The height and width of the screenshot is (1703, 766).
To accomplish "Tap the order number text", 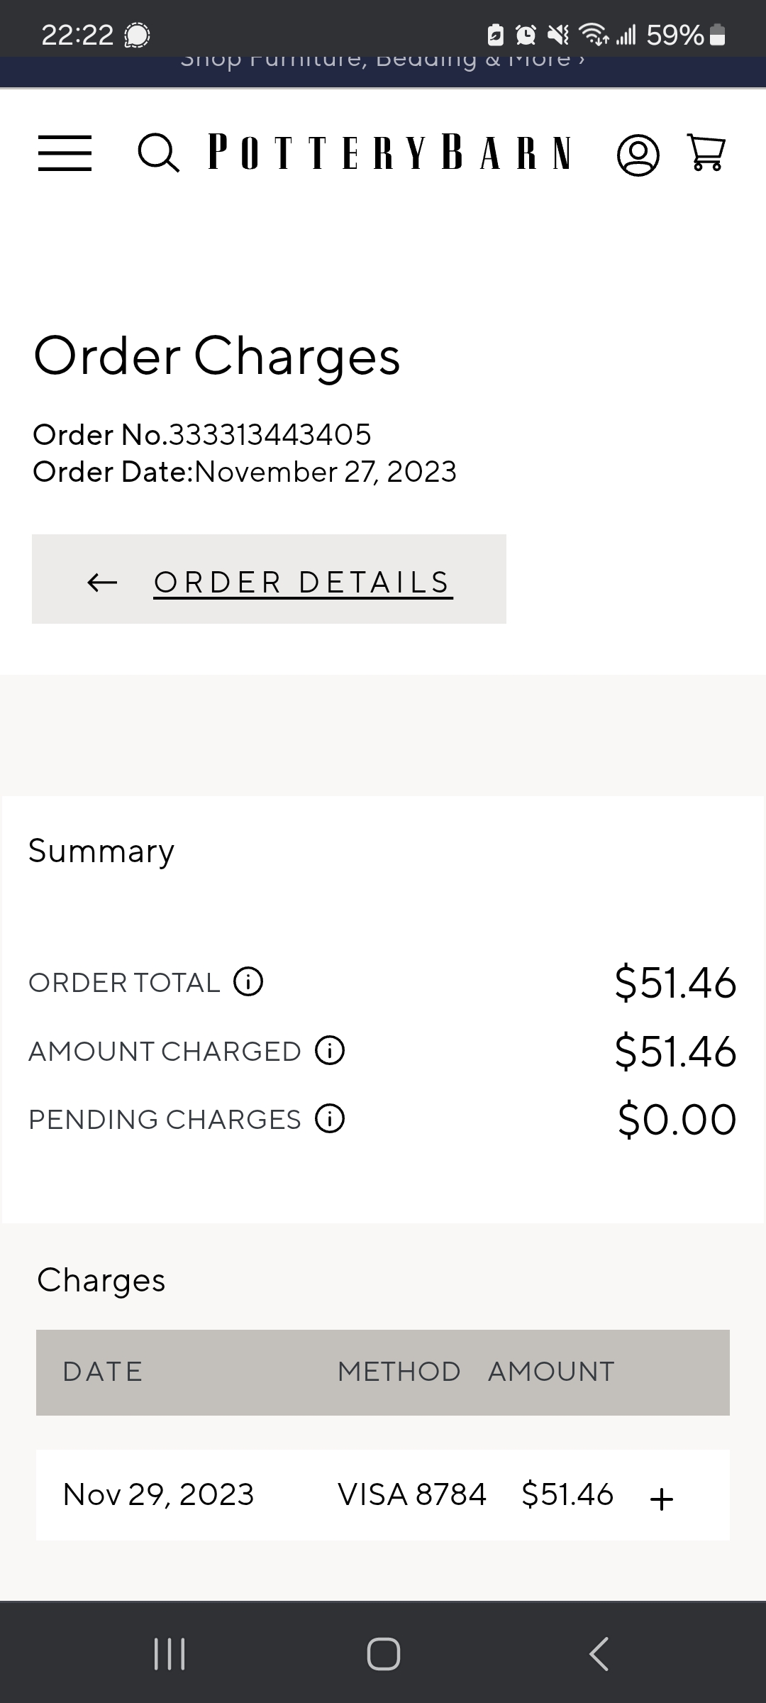I will tap(202, 434).
